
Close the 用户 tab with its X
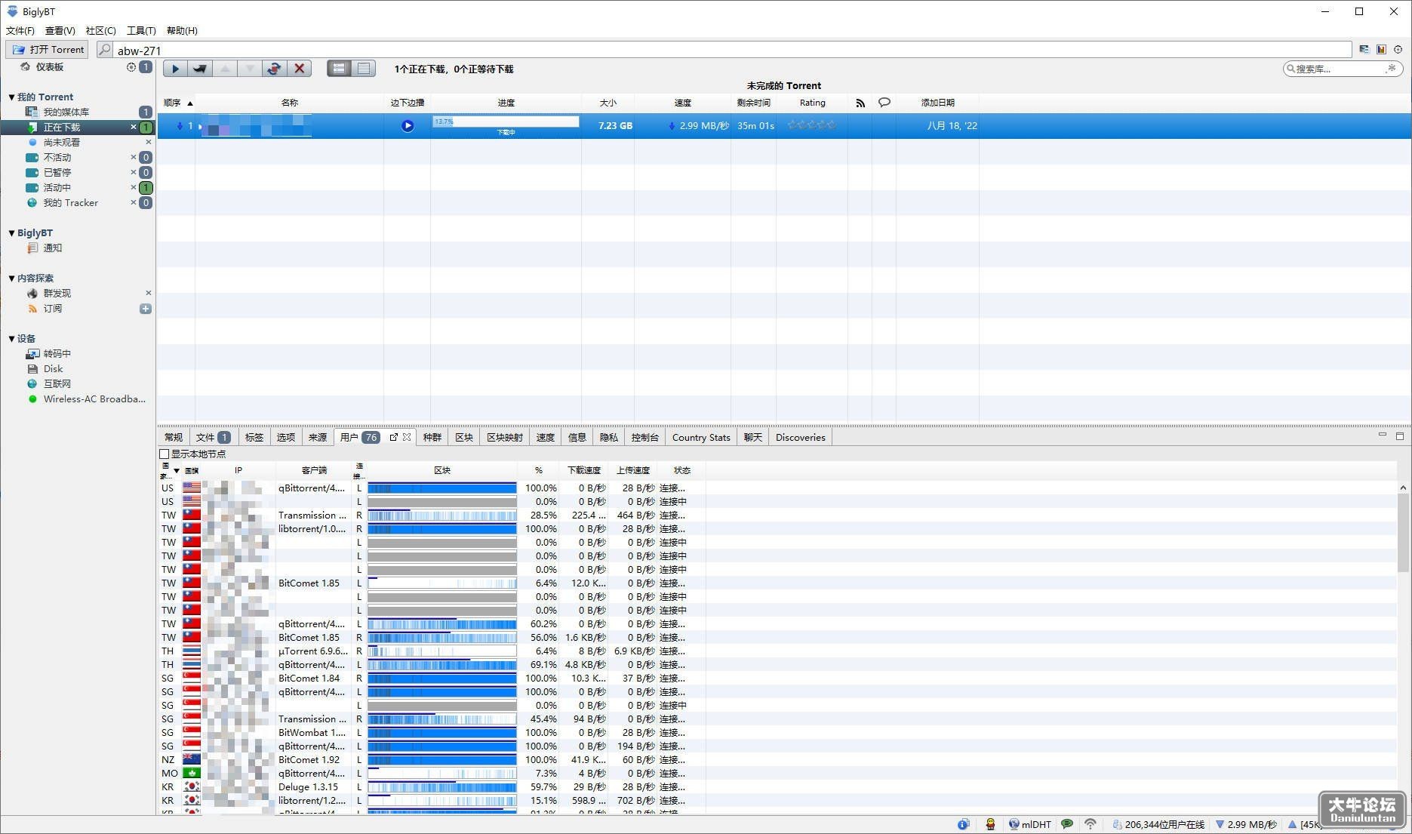(407, 437)
